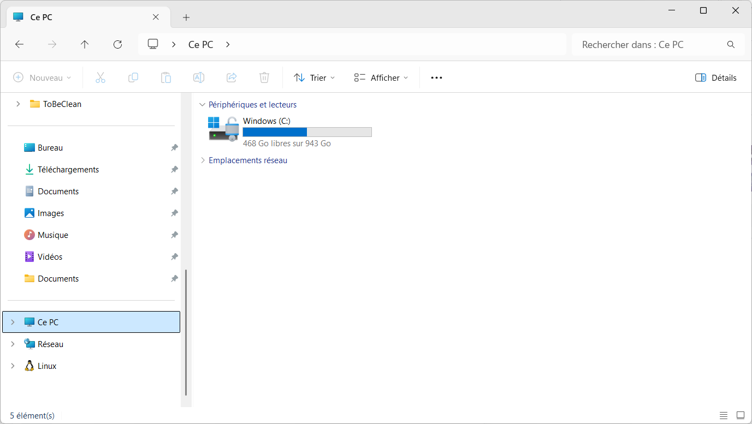Image resolution: width=752 pixels, height=424 pixels.
Task: Switch to large icons view in status bar
Action: pos(740,415)
